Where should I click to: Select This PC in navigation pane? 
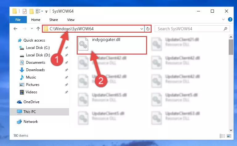(39, 112)
